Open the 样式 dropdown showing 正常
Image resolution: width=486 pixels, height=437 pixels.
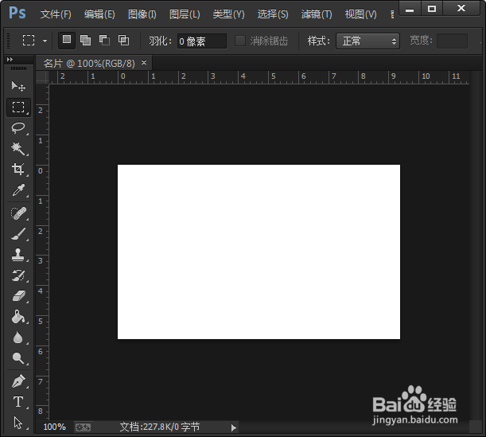(x=367, y=41)
